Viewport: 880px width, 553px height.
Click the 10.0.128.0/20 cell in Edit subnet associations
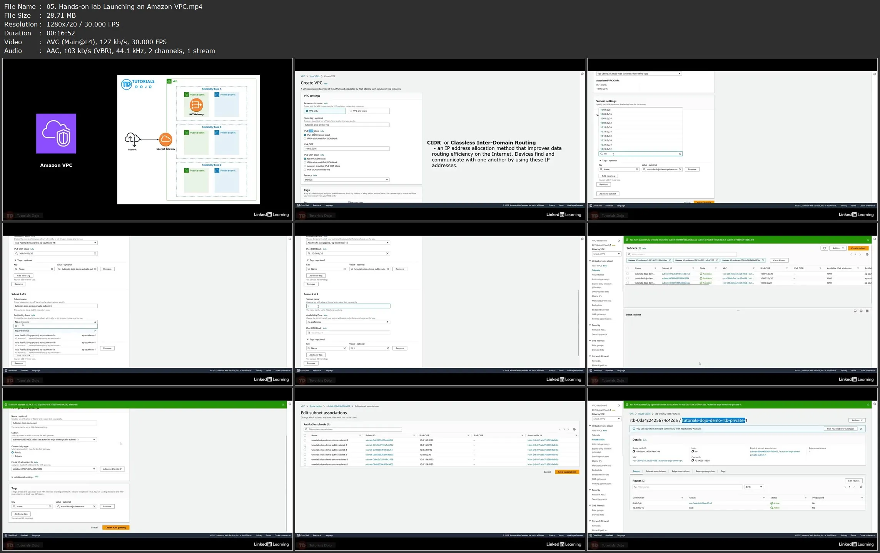426,464
